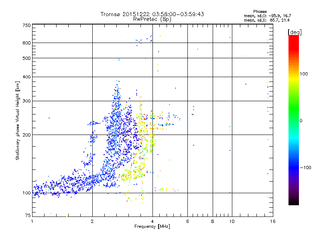Click the "Stationary phase Virtual Height [km]" axis label

click(x=18, y=120)
